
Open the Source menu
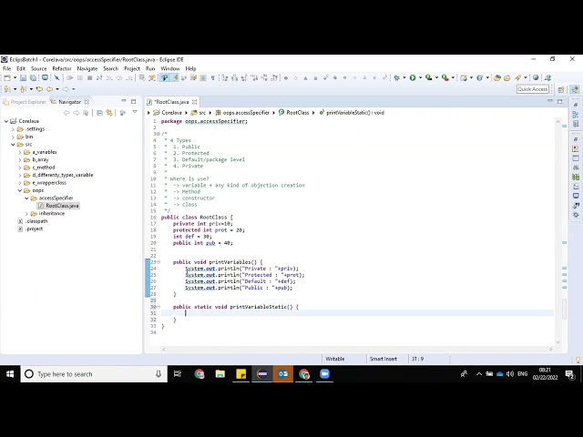click(x=38, y=69)
